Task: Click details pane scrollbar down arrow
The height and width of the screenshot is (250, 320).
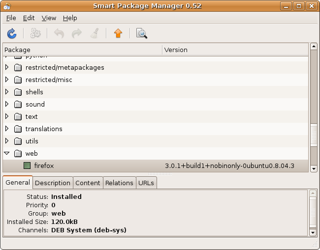Action: pyautogui.click(x=313, y=232)
